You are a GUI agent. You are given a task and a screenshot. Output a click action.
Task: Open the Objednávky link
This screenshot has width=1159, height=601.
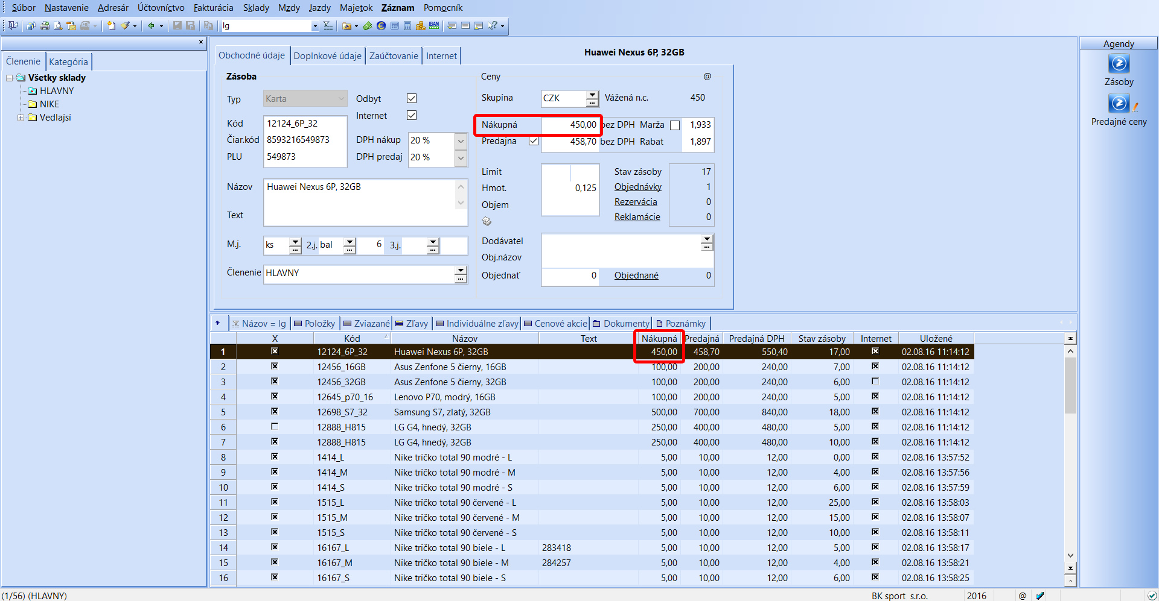click(x=637, y=187)
